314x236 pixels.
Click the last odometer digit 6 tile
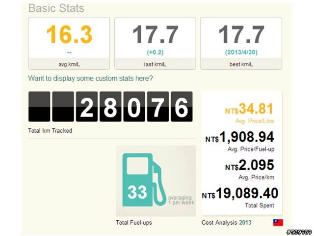[x=182, y=107]
